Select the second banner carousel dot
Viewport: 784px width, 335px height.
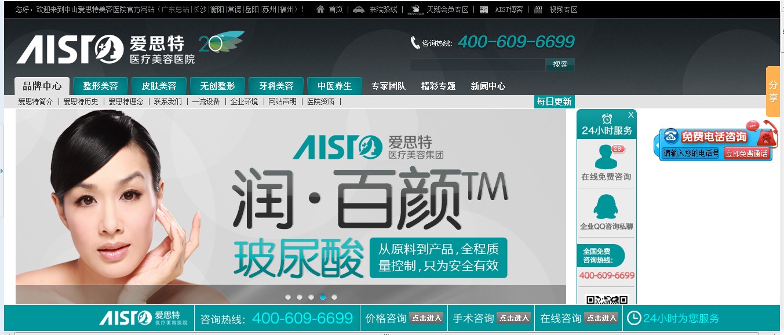click(x=300, y=297)
